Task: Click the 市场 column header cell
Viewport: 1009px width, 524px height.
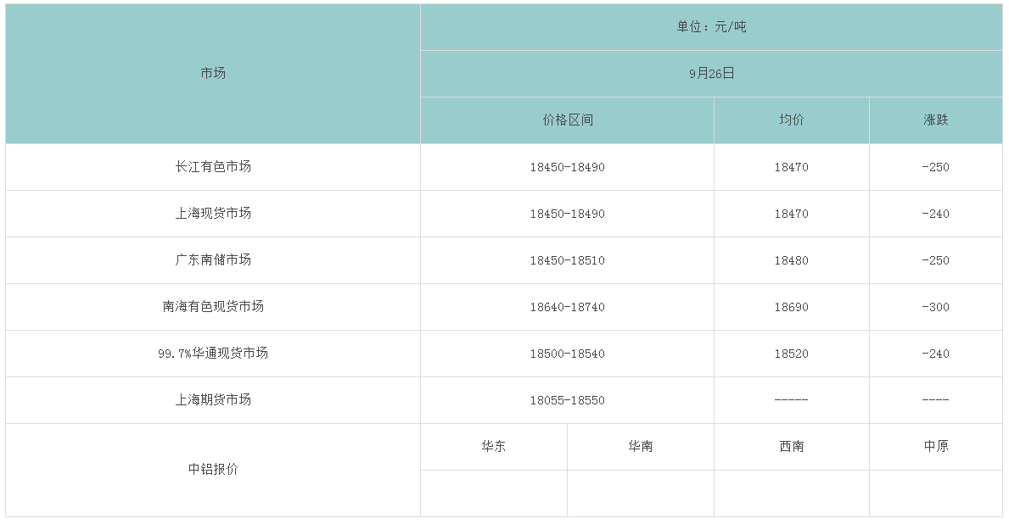Action: 213,74
